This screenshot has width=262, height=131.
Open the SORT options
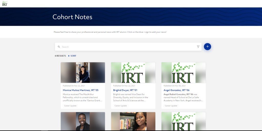[x=73, y=56]
